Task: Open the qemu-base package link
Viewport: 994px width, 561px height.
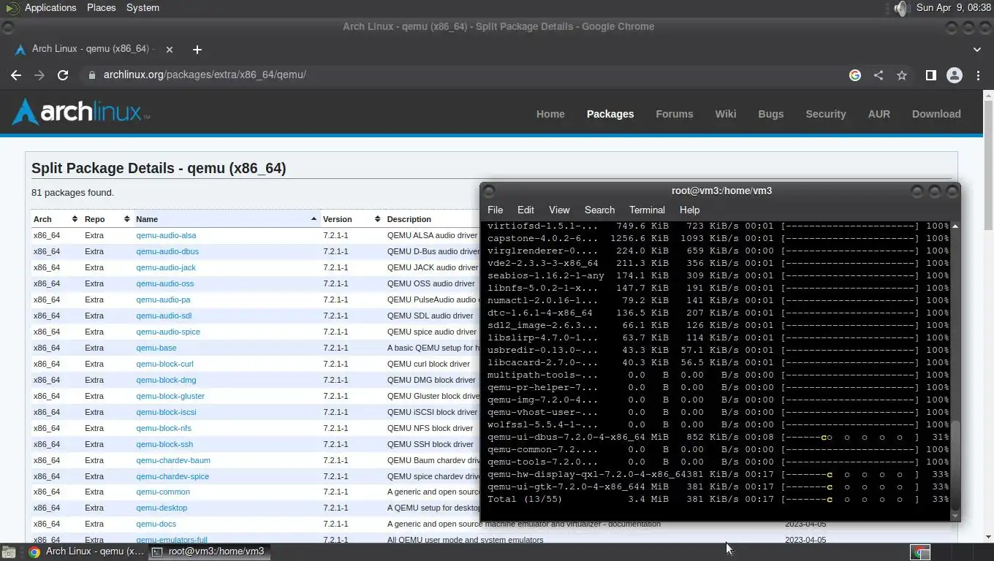Action: click(x=156, y=348)
